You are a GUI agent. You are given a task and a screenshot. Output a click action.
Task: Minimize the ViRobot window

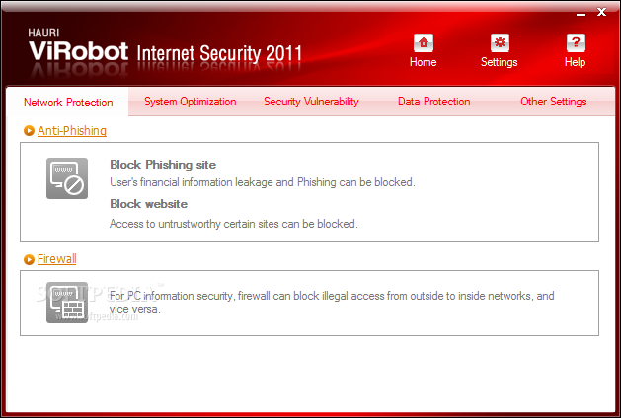click(581, 13)
